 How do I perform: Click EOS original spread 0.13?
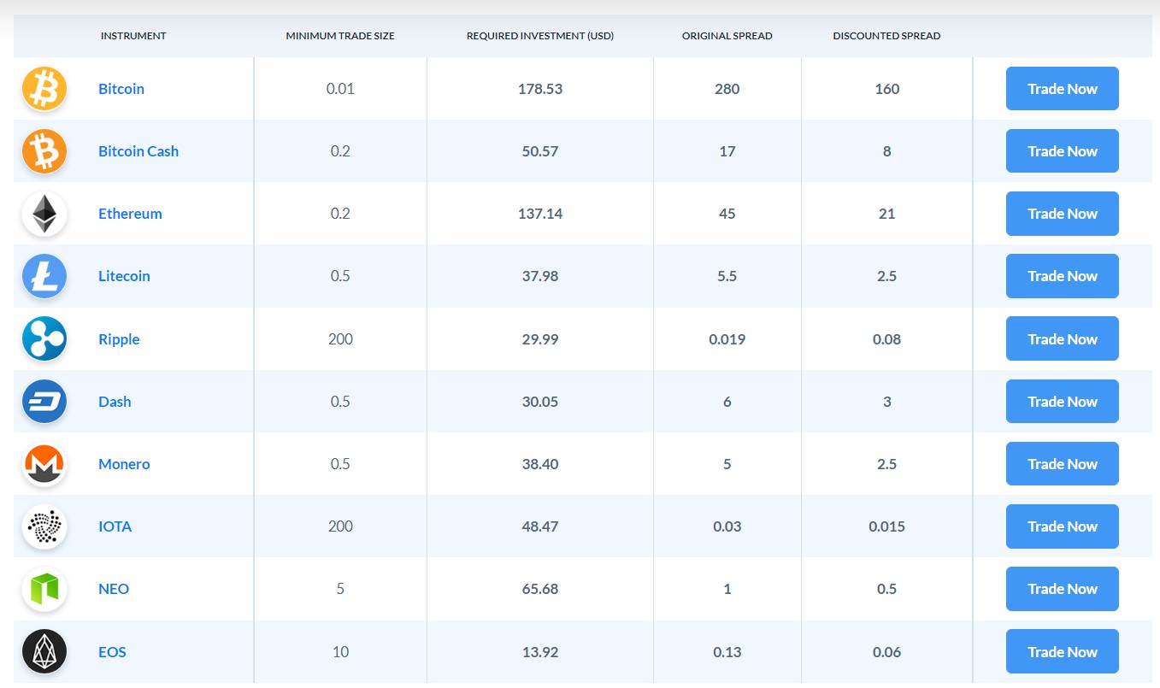click(x=727, y=652)
